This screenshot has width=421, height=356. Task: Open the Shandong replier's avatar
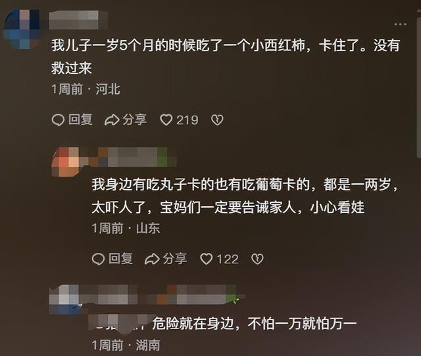(66, 162)
